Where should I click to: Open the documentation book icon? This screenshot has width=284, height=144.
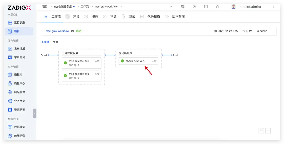(206, 7)
